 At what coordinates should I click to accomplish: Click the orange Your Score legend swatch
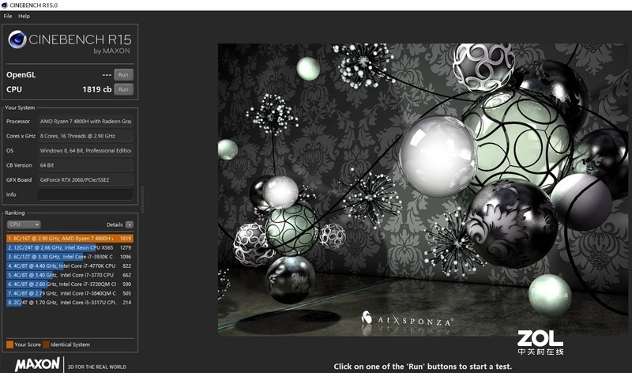point(9,345)
